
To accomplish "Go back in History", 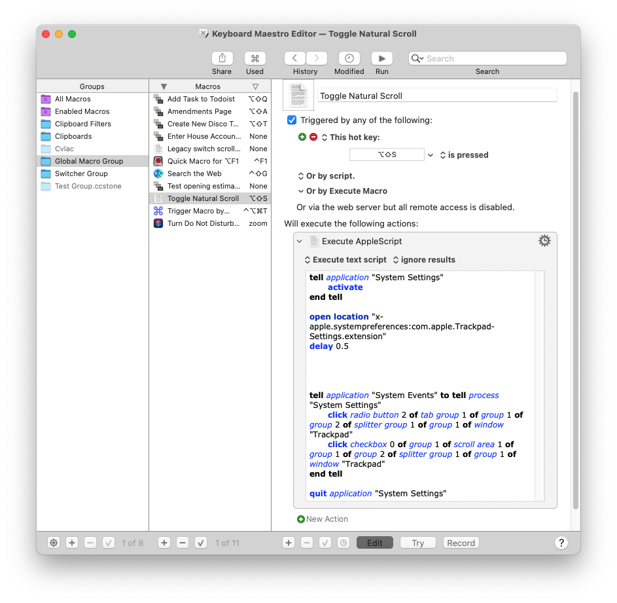I will [x=294, y=58].
